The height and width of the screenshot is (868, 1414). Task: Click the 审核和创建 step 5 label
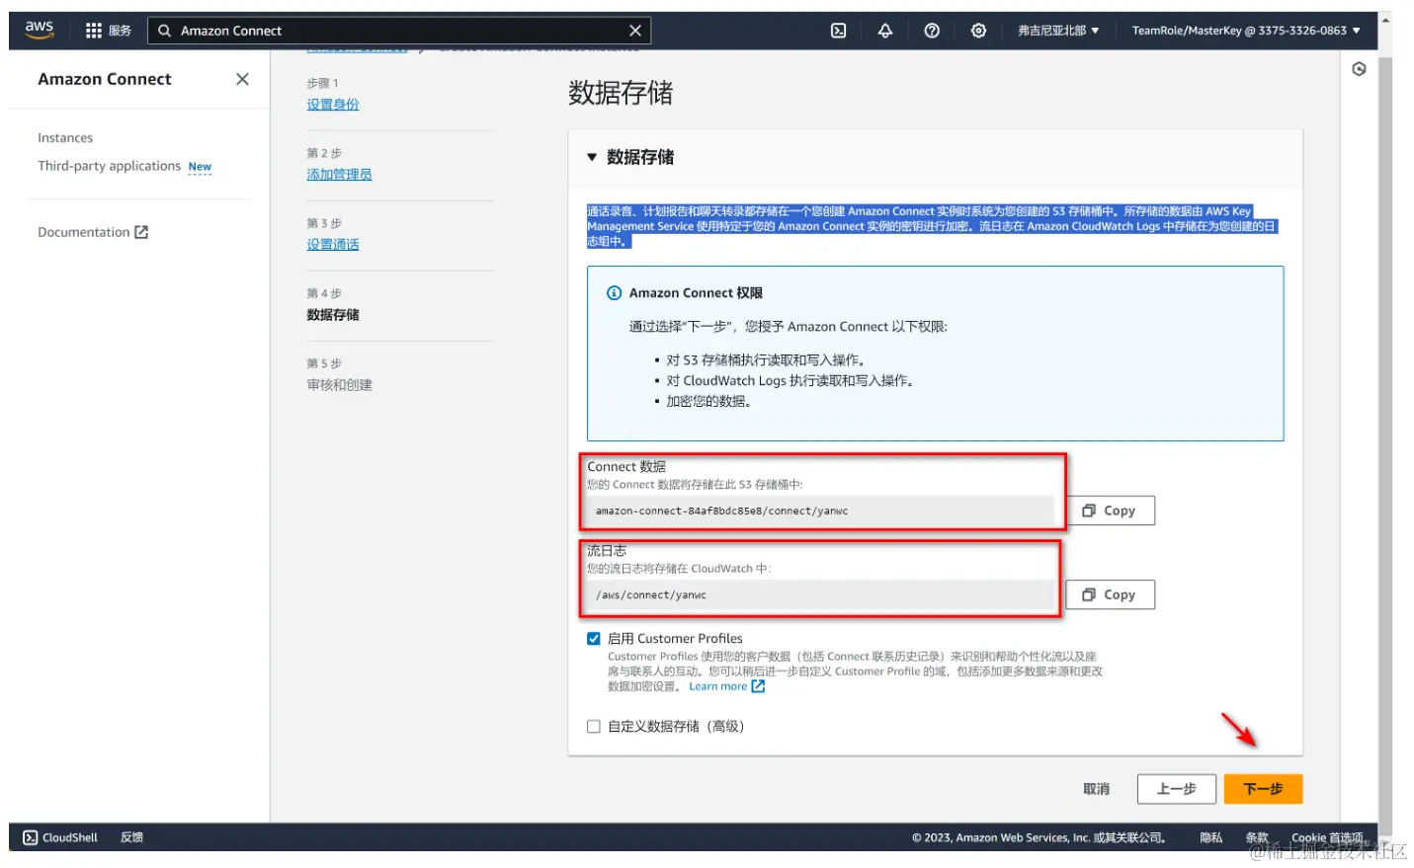[x=339, y=385]
